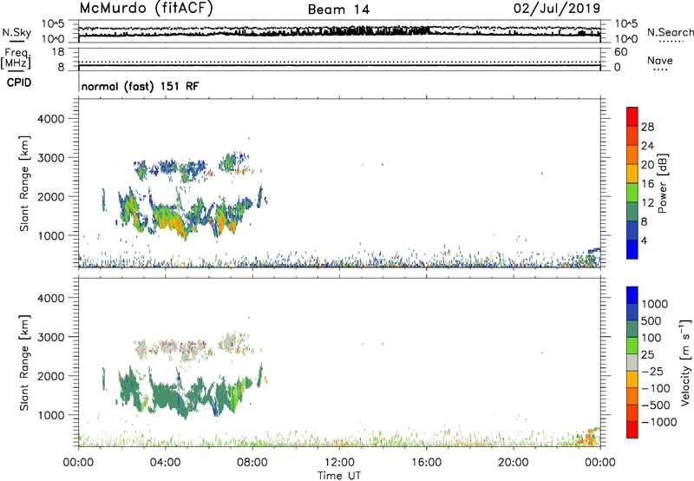Click the "08:00" time tick label
Viewport: 694px width, 481px height.
click(x=252, y=463)
